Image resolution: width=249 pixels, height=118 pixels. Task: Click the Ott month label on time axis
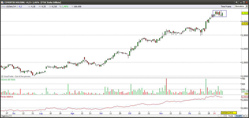pos(129,113)
